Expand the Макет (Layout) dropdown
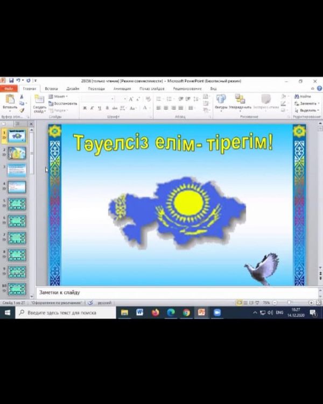This screenshot has width=323, height=404. [x=59, y=96]
